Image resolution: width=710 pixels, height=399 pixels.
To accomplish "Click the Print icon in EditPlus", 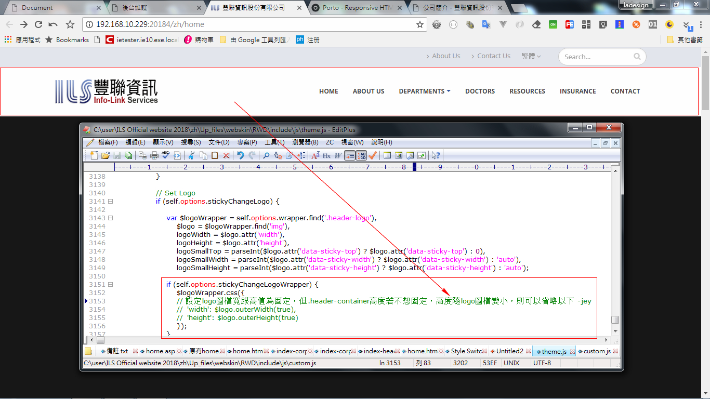I will (154, 155).
